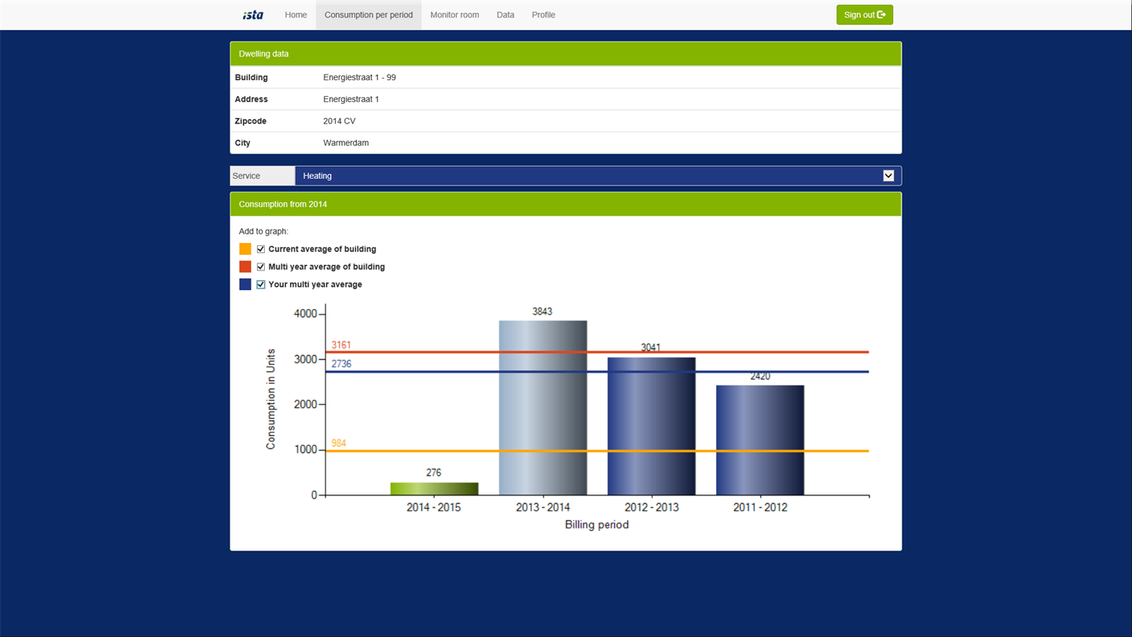The image size is (1132, 637).
Task: Click the Multi year average of building label
Action: (326, 267)
